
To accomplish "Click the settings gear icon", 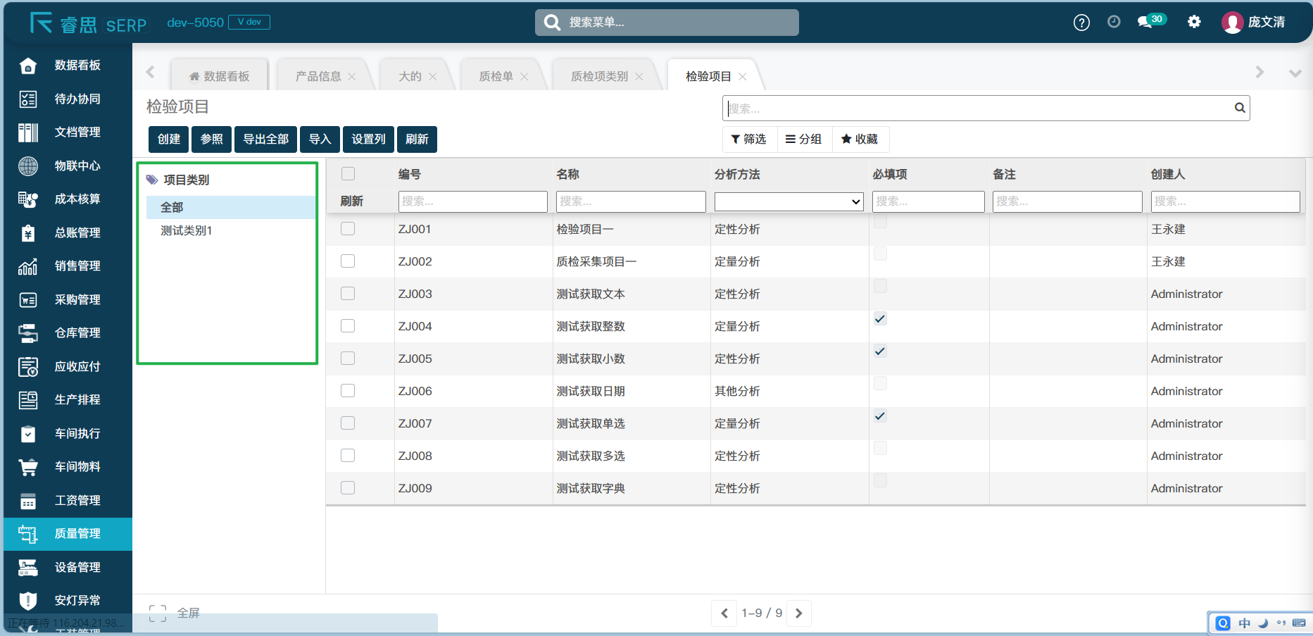I will point(1194,22).
